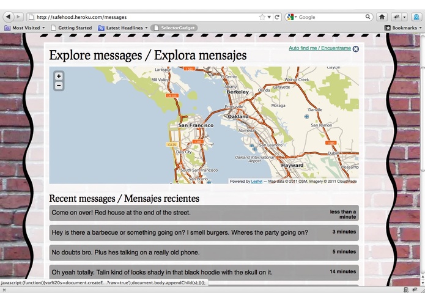
Task: Click the status bar add-on icon
Action: (x=406, y=290)
